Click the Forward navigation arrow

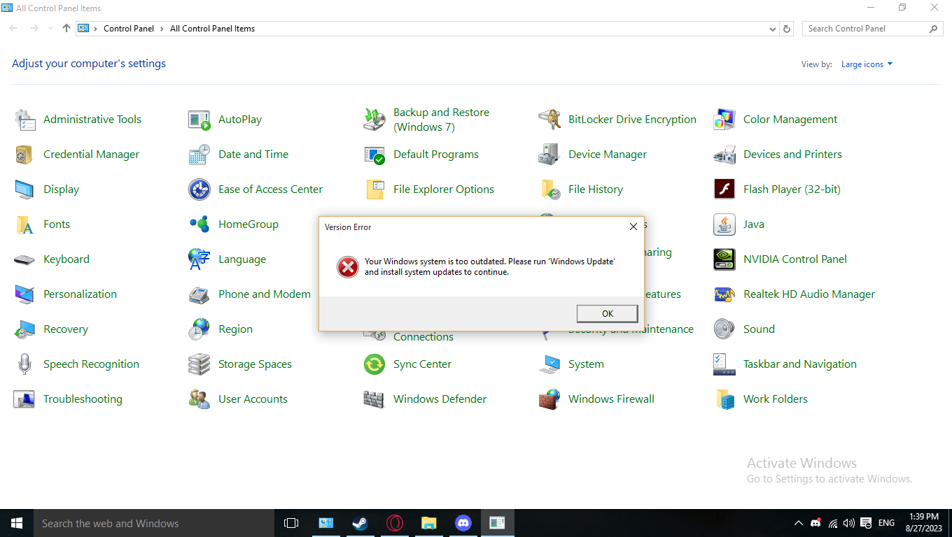34,29
